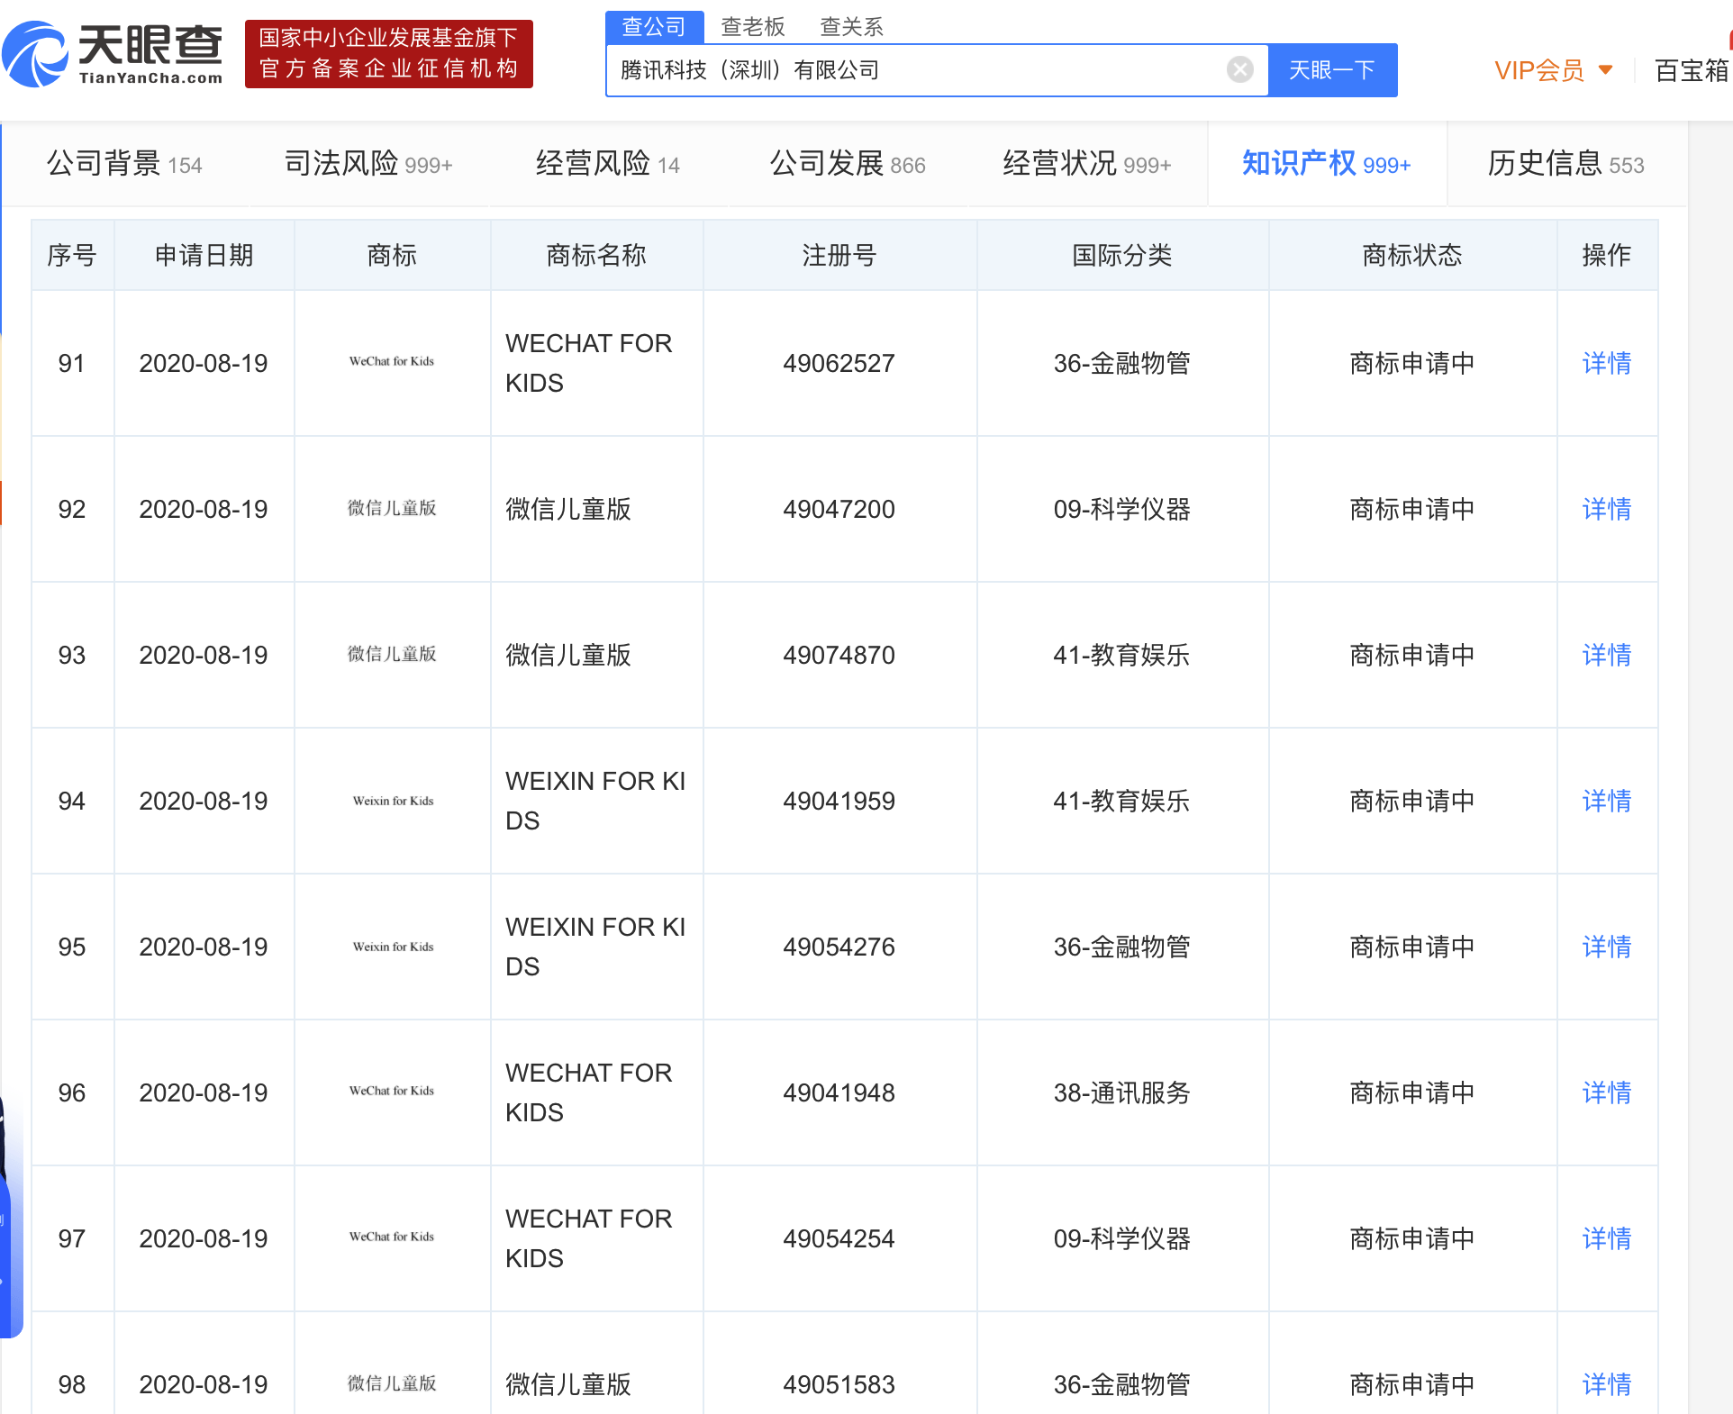
Task: Switch to the 查关系 search tab
Action: (x=851, y=26)
